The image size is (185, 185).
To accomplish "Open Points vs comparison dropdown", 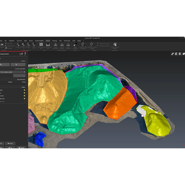I will click(x=18, y=46).
